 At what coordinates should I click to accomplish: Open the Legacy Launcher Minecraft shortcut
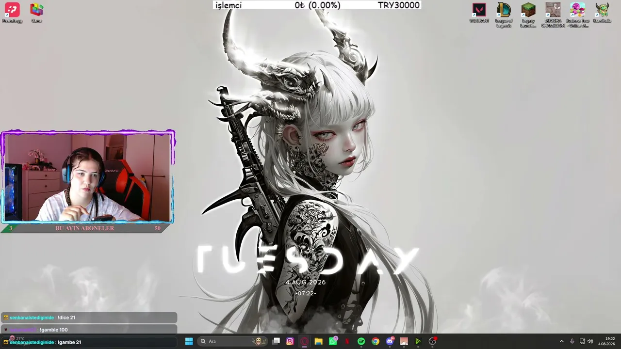coord(528,15)
